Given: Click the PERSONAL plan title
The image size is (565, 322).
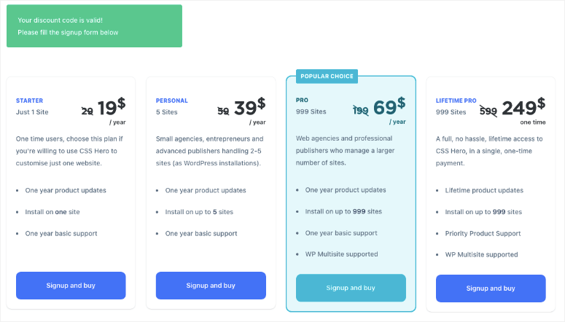Looking at the screenshot, I should [172, 101].
